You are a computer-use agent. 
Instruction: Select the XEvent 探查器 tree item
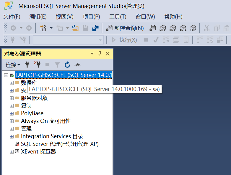point(38,151)
